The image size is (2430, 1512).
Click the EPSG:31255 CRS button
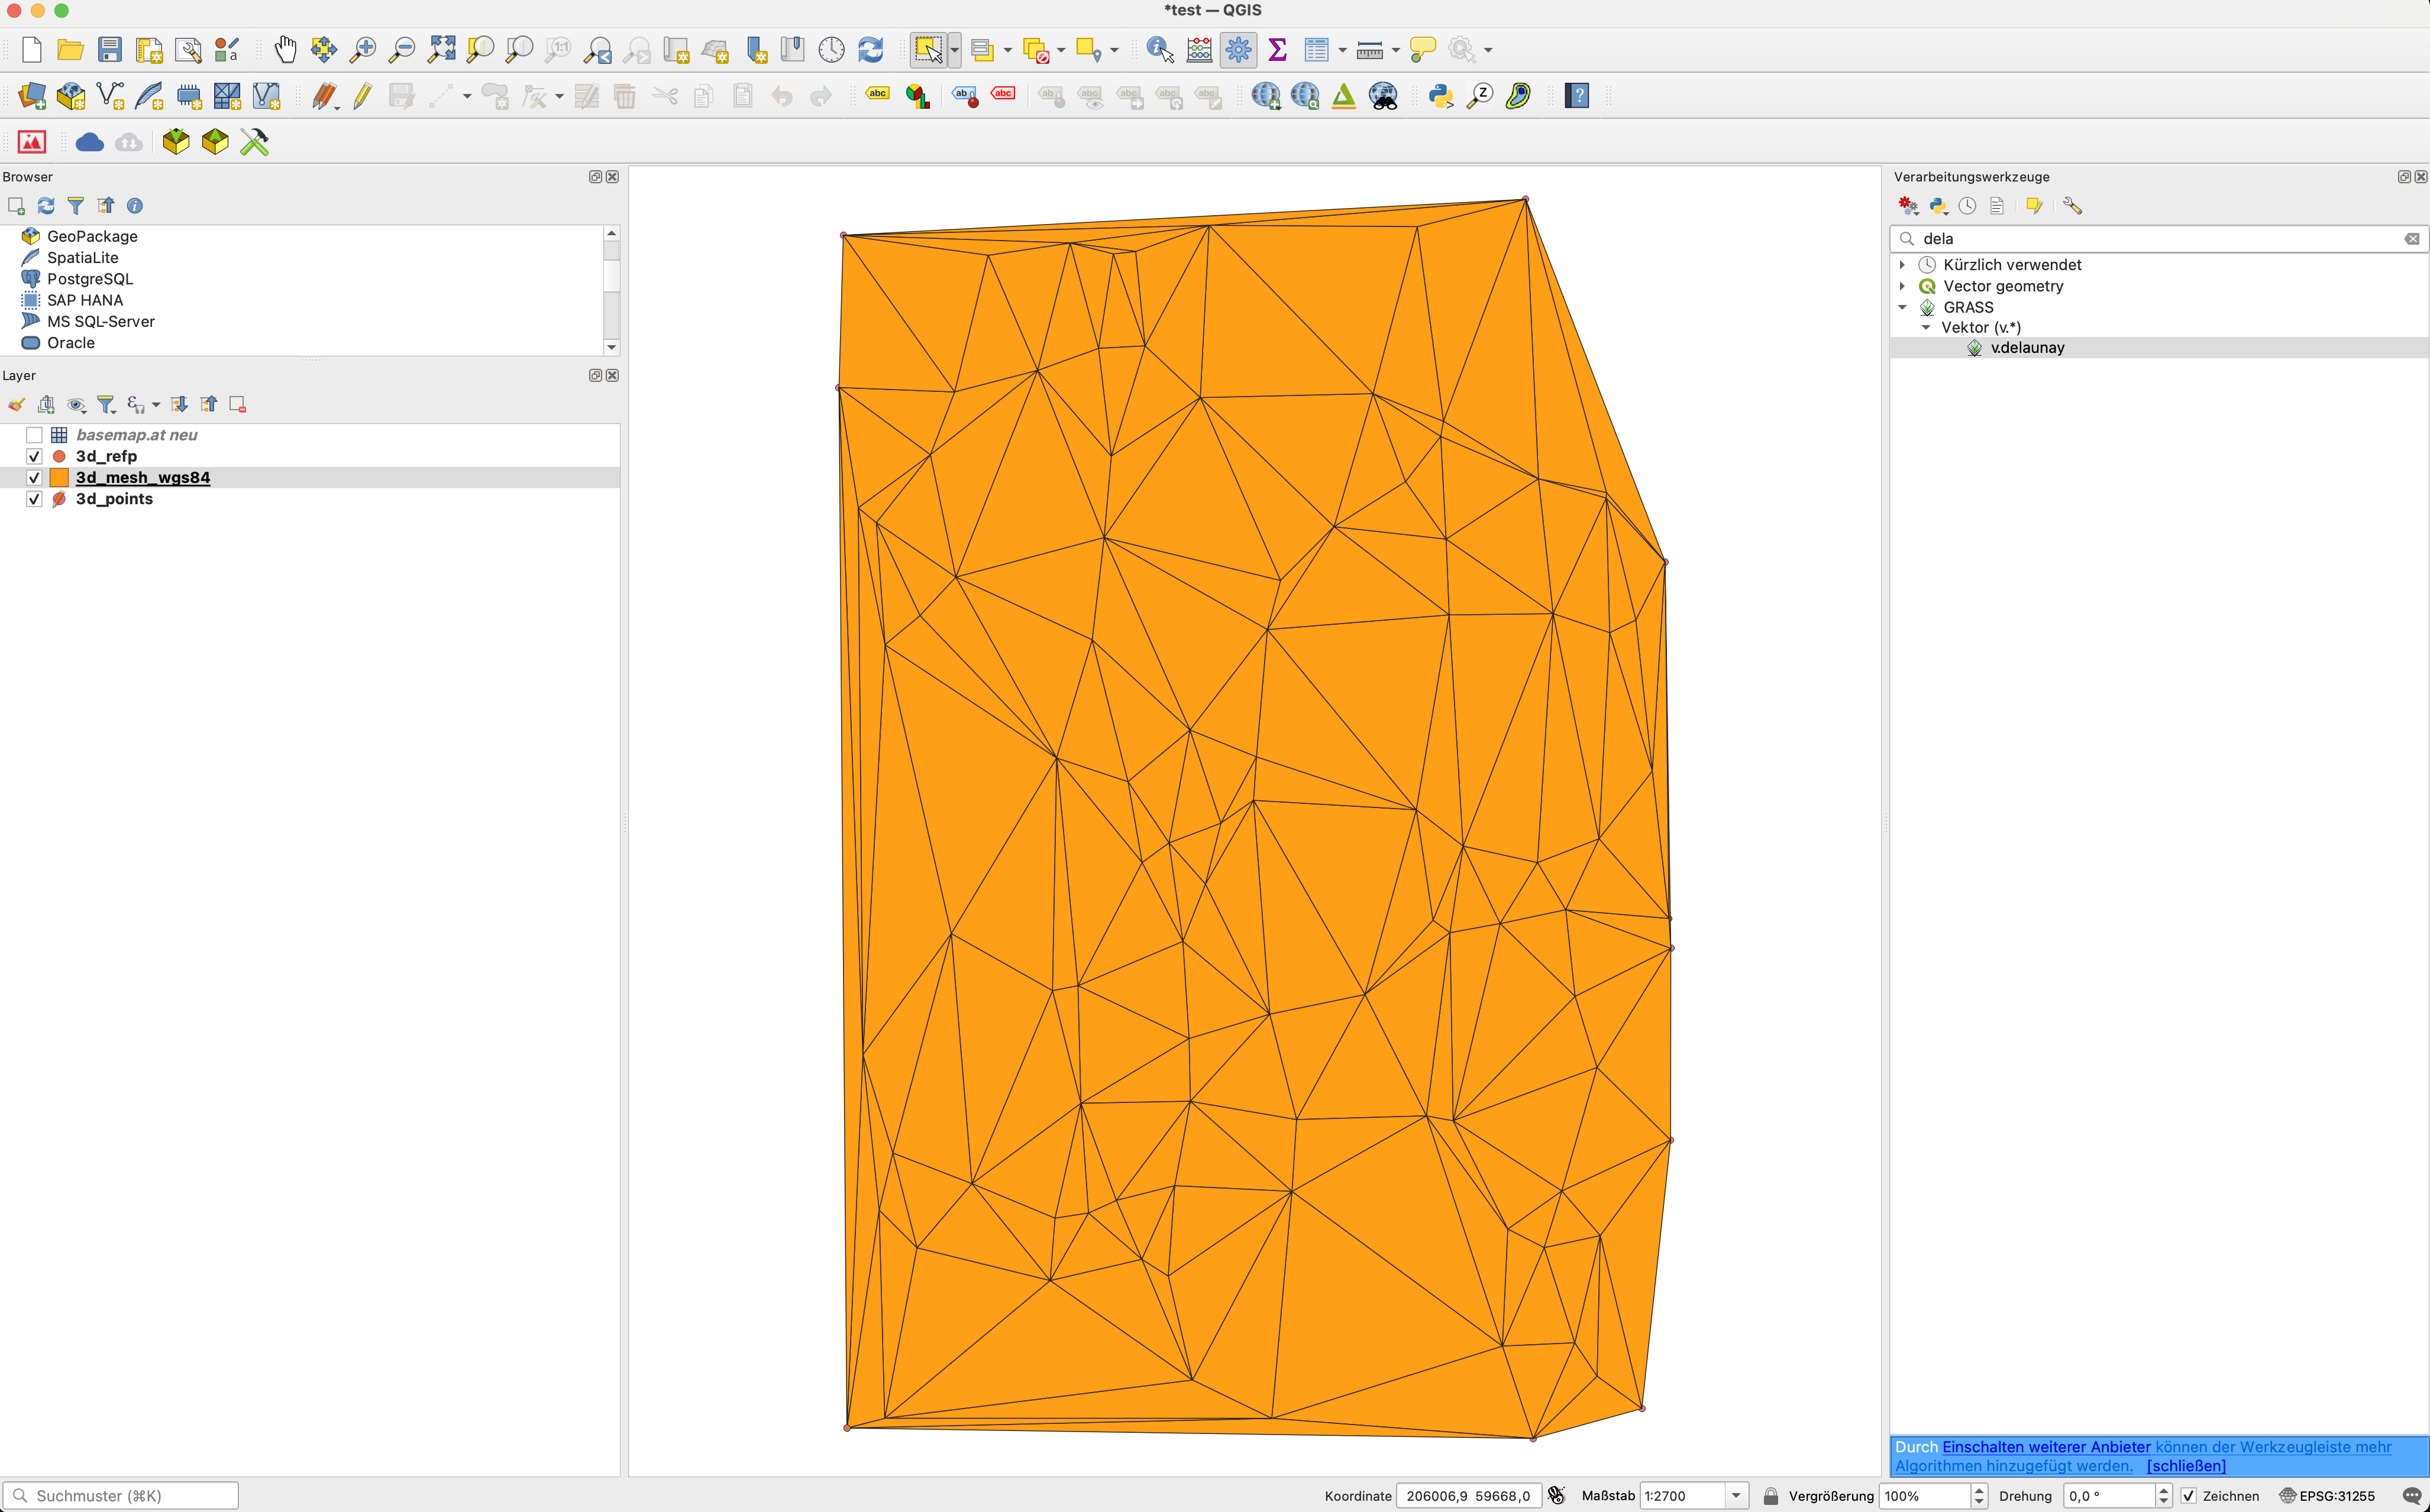(2327, 1496)
